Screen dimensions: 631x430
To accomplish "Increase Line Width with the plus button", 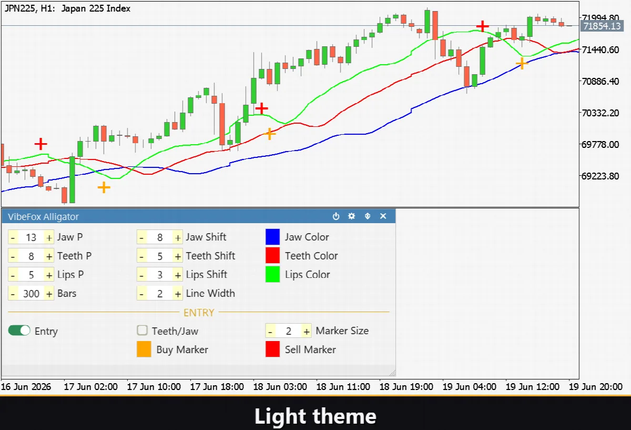I will [x=178, y=294].
